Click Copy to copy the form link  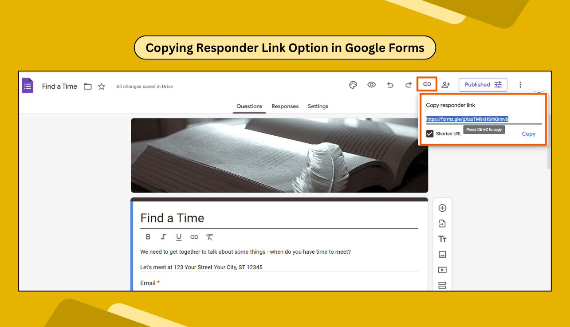tap(529, 134)
